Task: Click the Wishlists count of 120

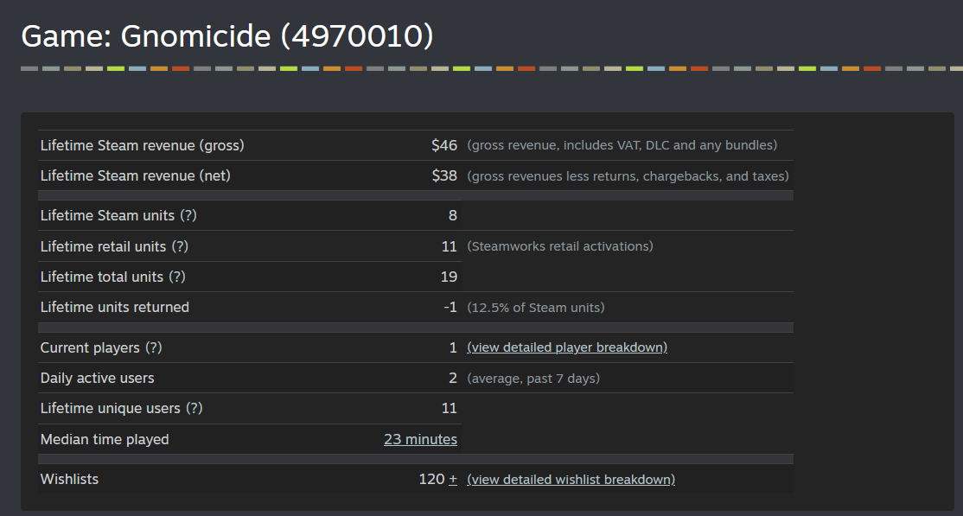Action: pyautogui.click(x=431, y=479)
